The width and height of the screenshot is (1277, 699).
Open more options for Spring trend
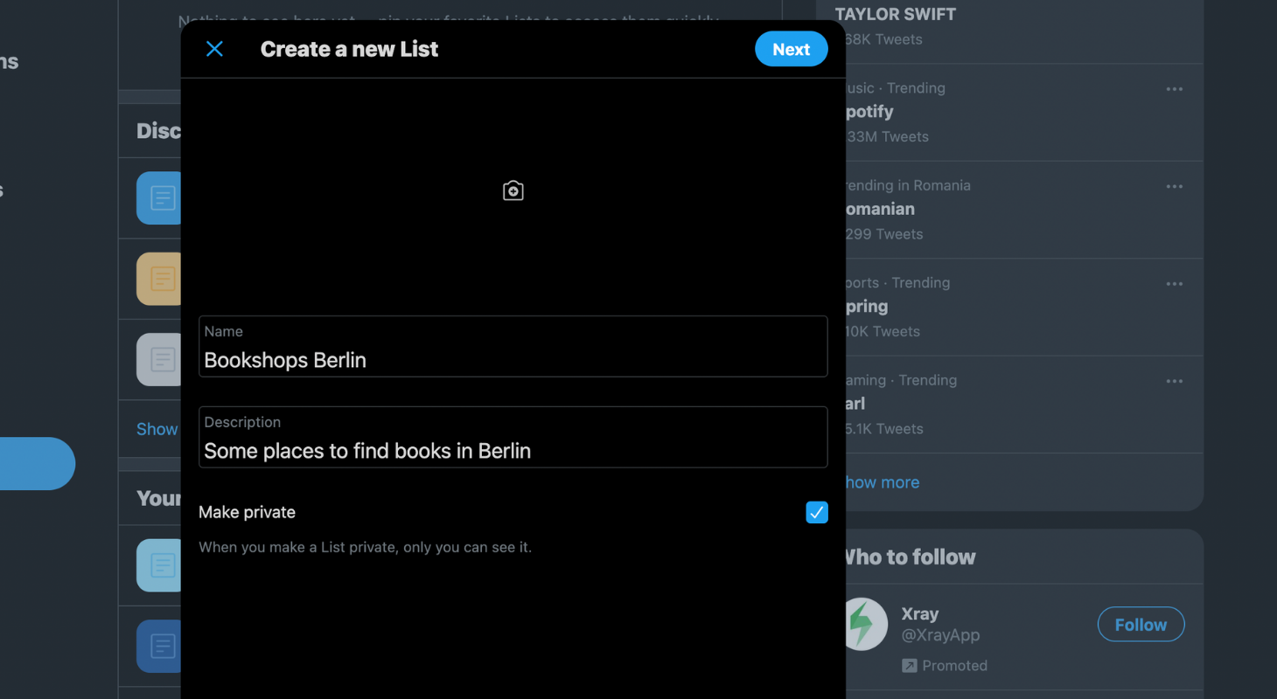coord(1174,284)
